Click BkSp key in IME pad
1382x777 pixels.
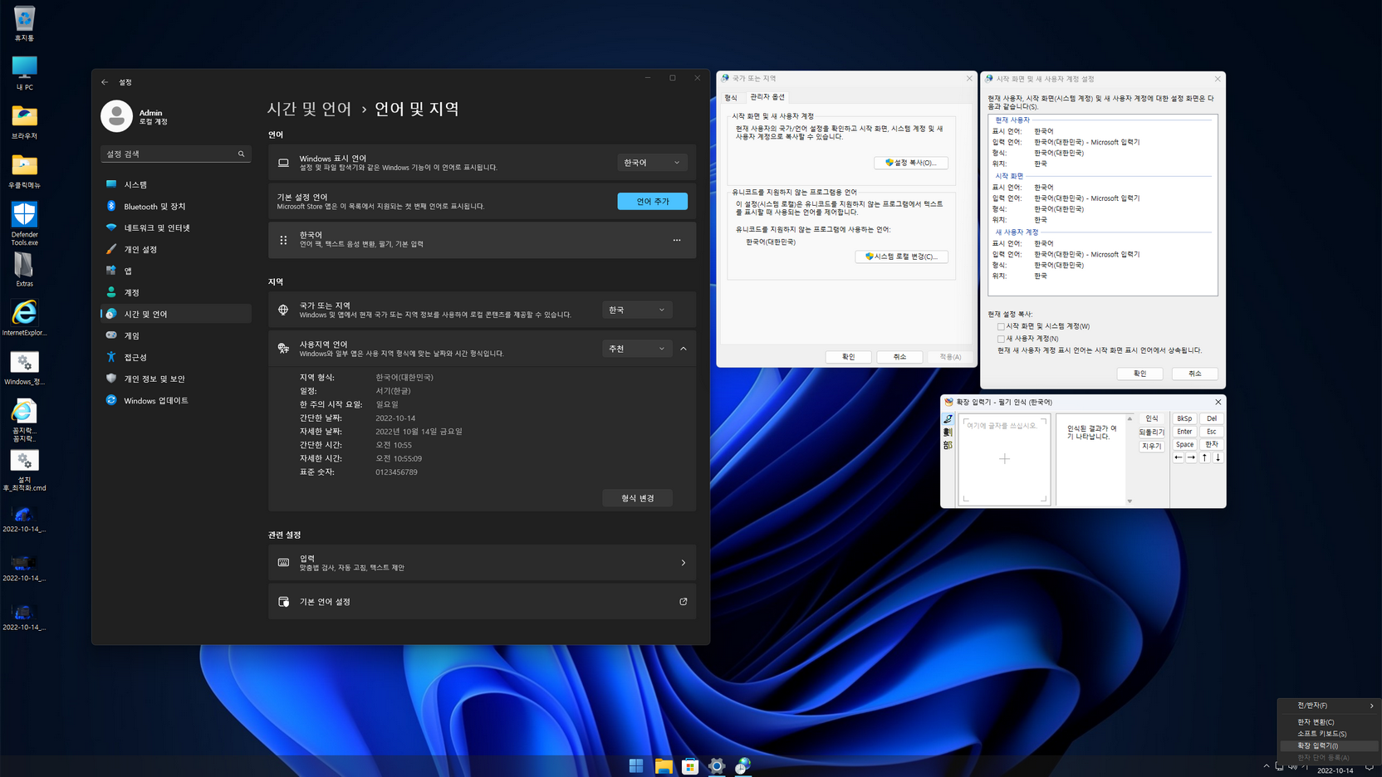tap(1184, 418)
